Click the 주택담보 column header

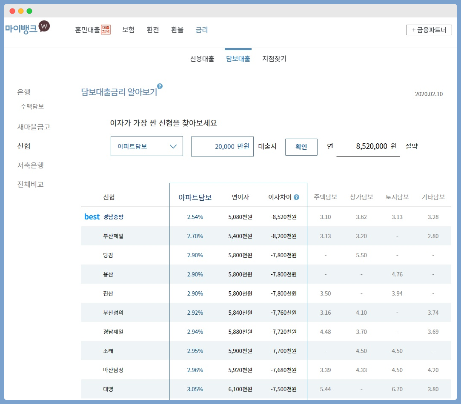(326, 197)
